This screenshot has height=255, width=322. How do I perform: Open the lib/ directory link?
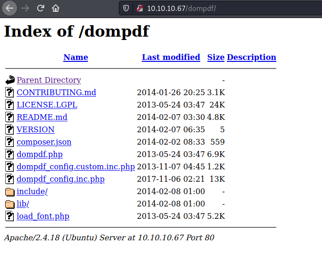[23, 204]
